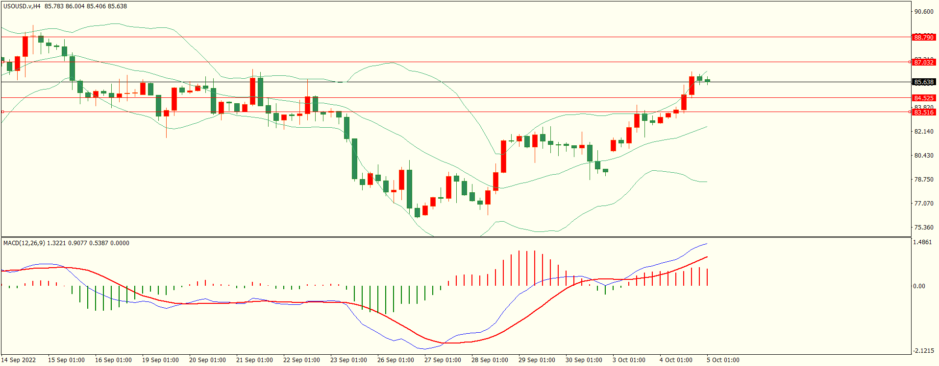
Task: Click the 28 Sep 01:00 date label
Action: [x=490, y=360]
